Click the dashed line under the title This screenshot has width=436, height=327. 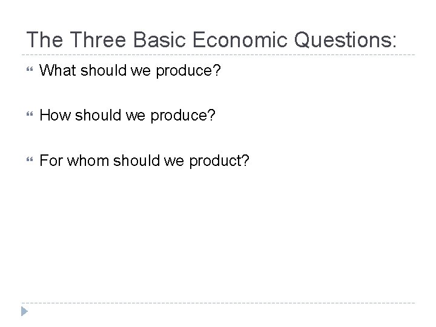pyautogui.click(x=218, y=56)
